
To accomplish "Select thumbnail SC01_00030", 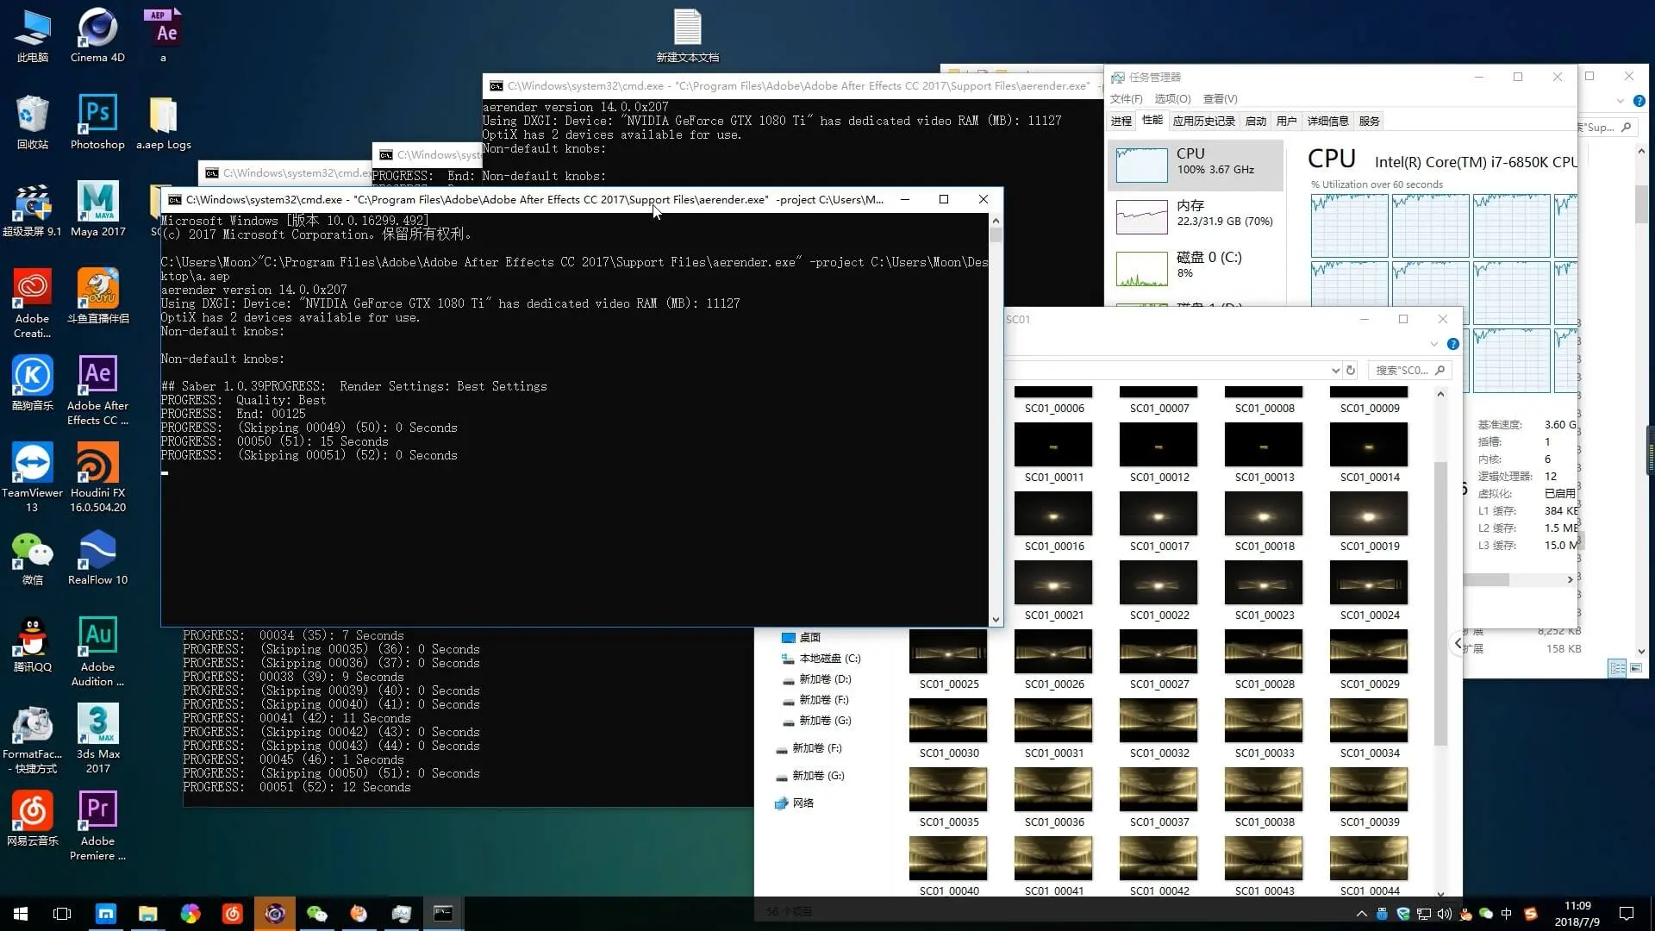I will [948, 729].
